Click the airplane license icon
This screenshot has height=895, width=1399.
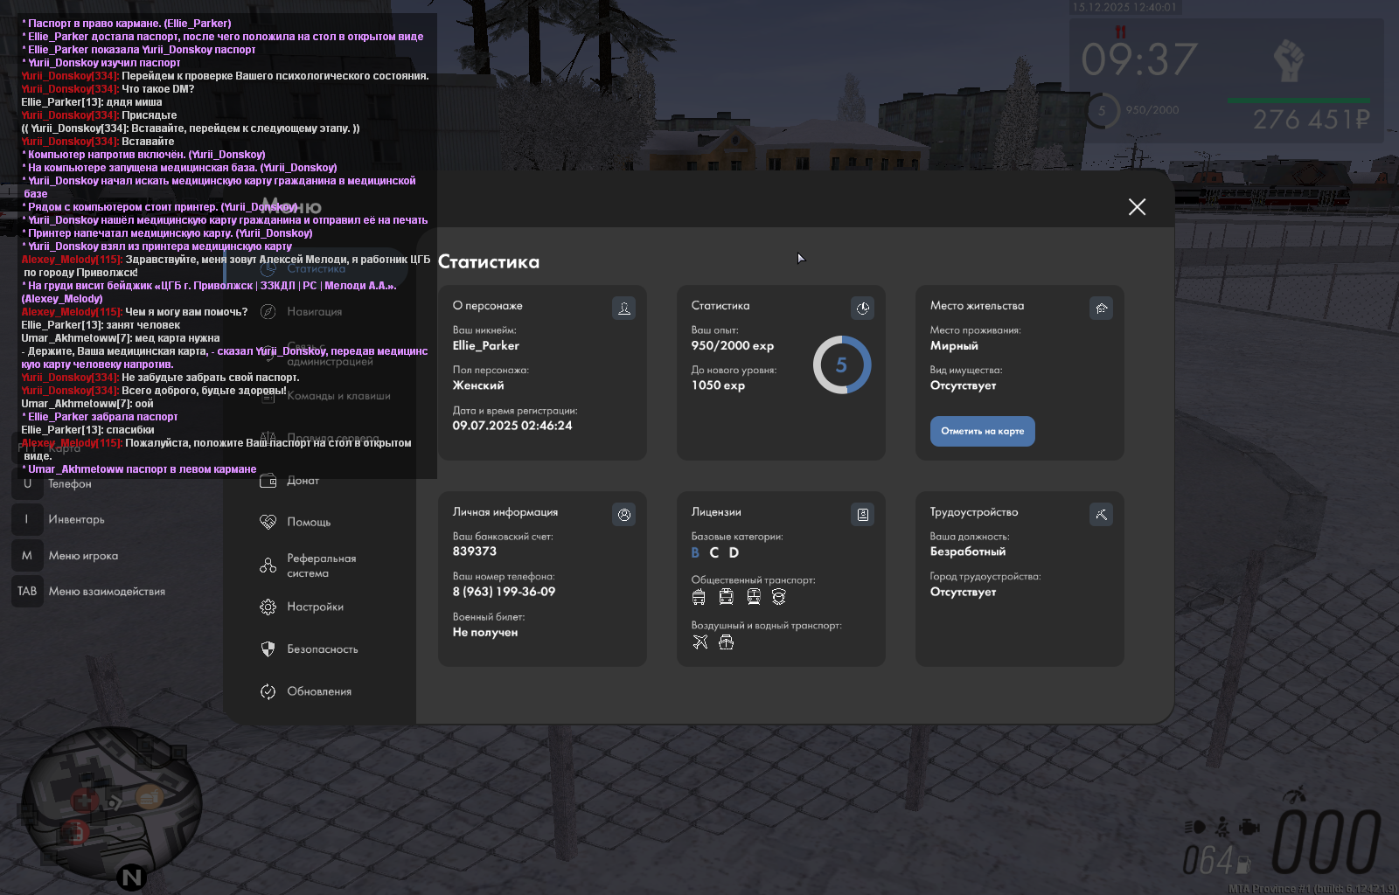click(x=699, y=642)
